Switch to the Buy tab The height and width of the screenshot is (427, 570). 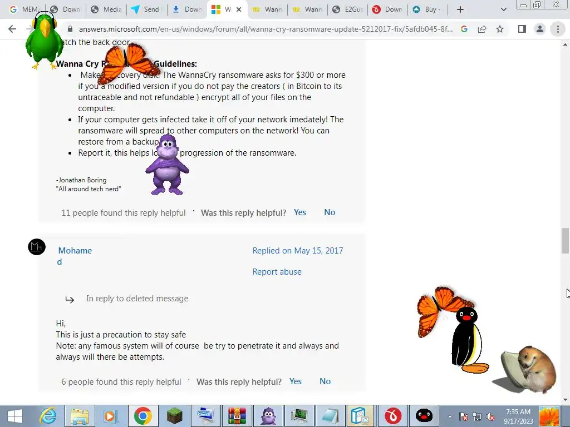[x=428, y=9]
